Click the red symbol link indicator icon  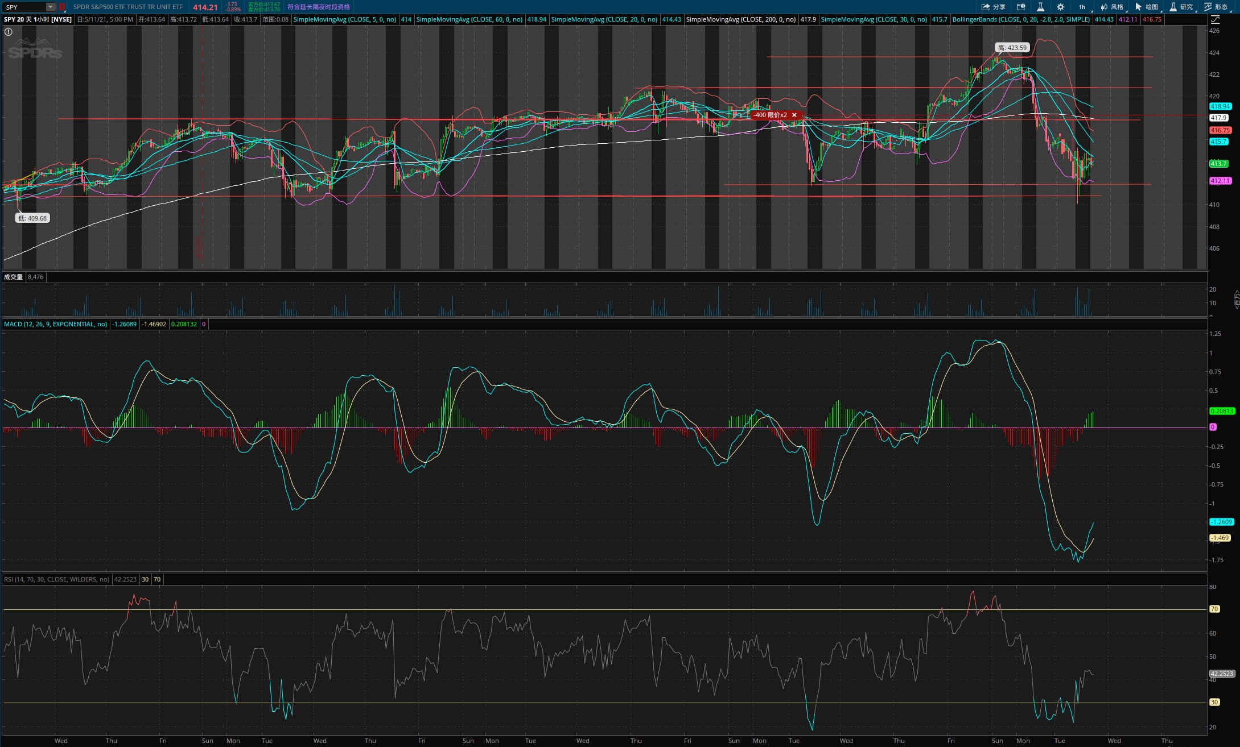(62, 7)
